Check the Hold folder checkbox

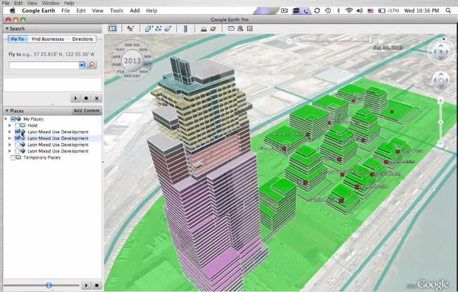tap(17, 126)
